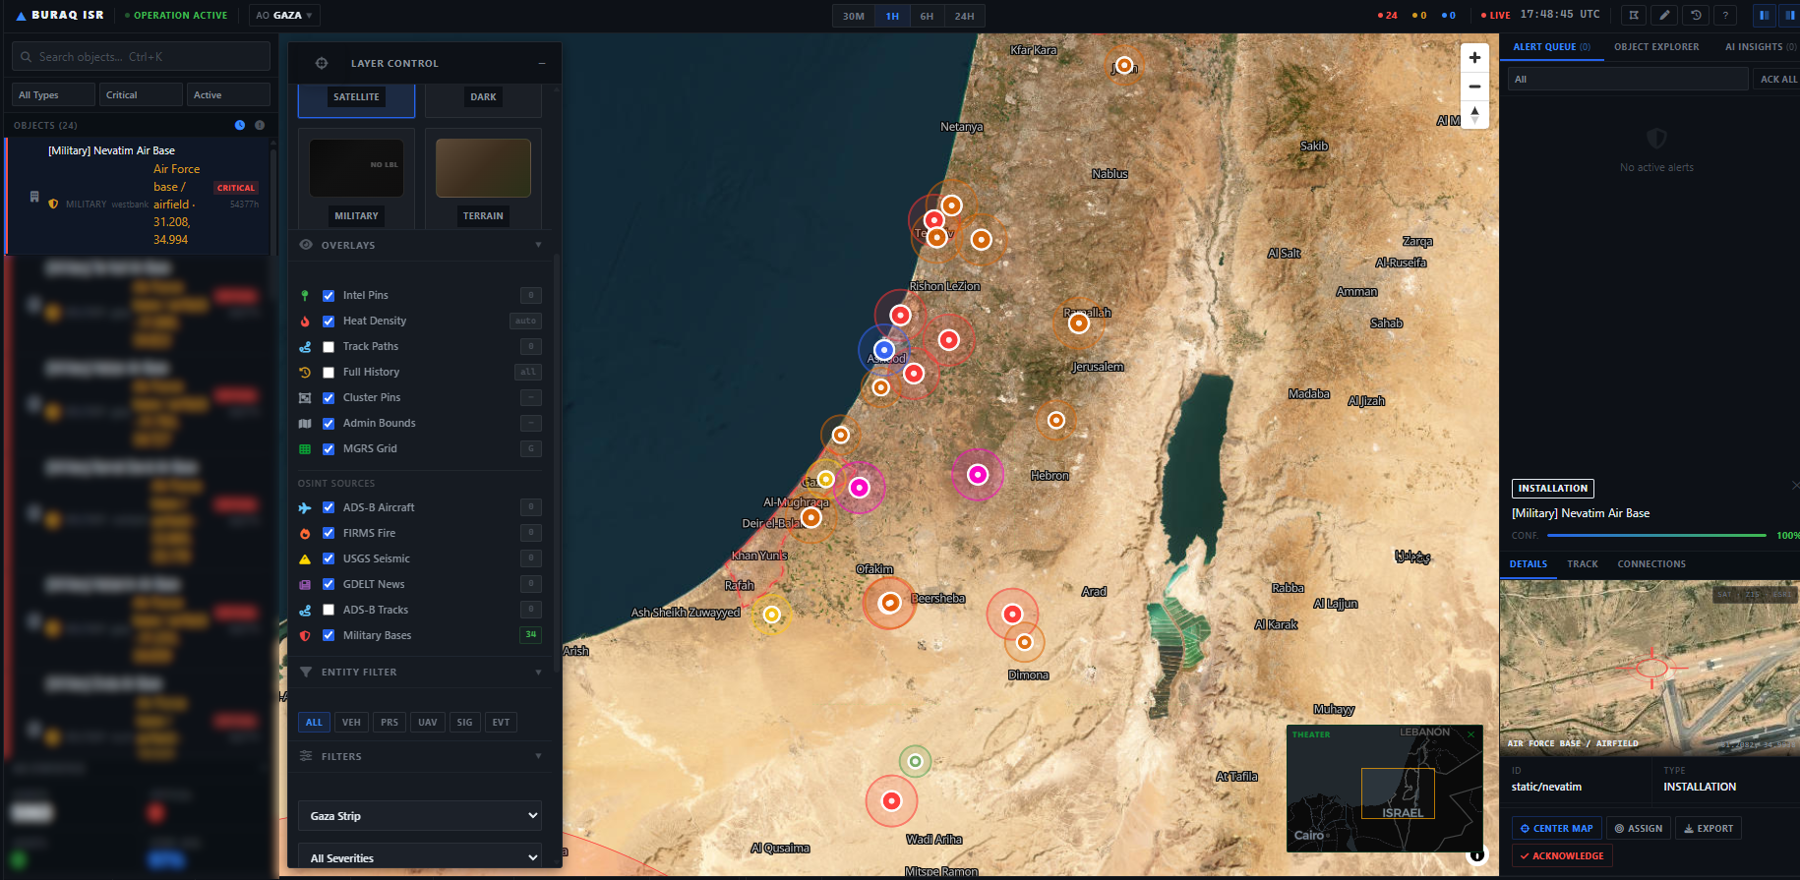Toggle the Military Bases checkbox
1800x880 pixels.
(x=329, y=636)
